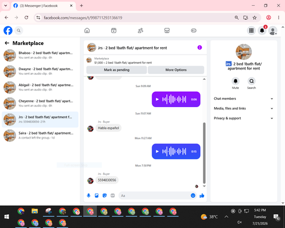Open the emoji picker in message box
285x228 pixels.
[193, 196]
